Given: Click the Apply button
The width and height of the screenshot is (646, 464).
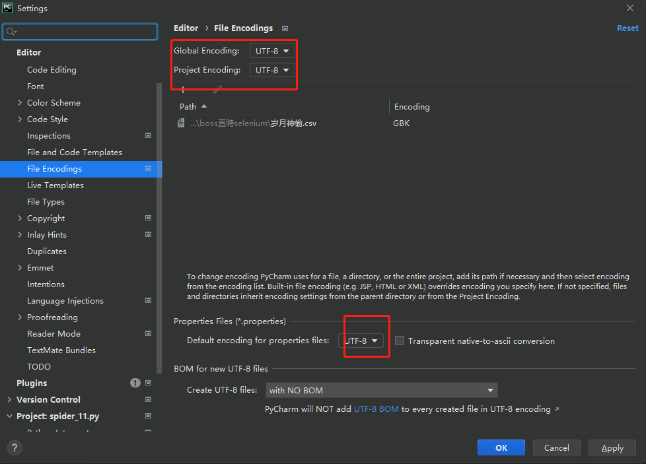Looking at the screenshot, I should 612,447.
